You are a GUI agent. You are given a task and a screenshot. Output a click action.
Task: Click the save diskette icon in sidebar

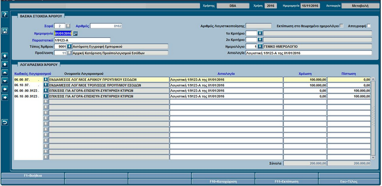click(5, 31)
